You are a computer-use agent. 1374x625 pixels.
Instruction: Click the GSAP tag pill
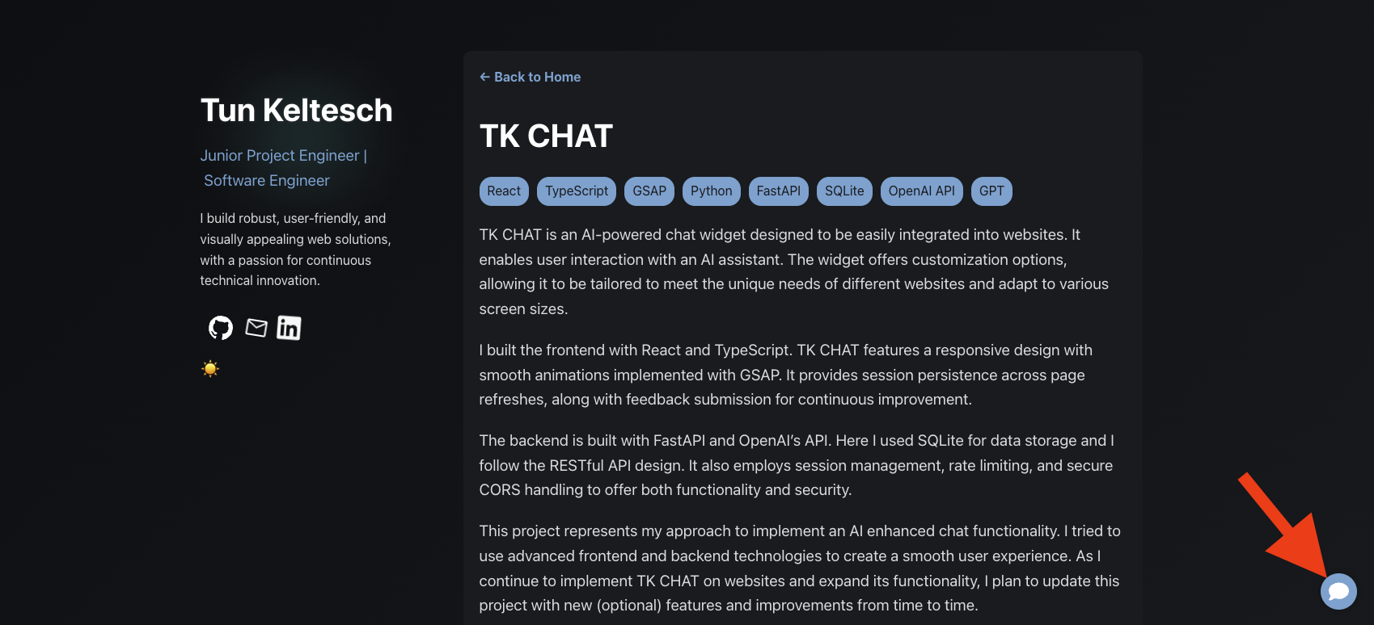pyautogui.click(x=649, y=191)
